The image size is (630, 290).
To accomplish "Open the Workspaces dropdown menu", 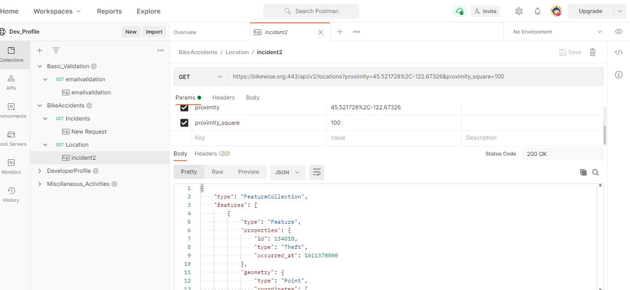I will tap(57, 11).
